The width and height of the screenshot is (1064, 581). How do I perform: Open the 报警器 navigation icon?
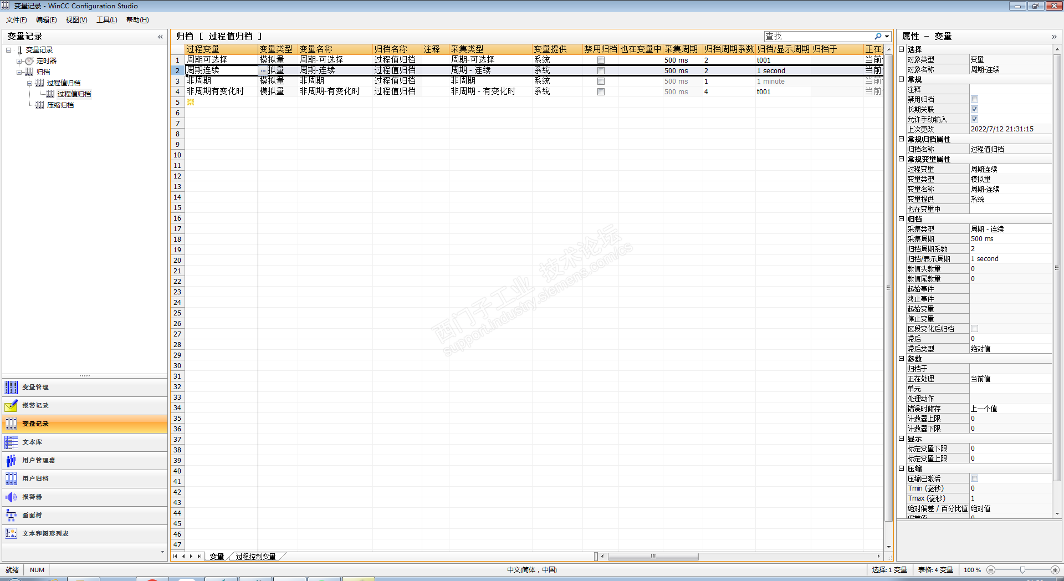[11, 497]
